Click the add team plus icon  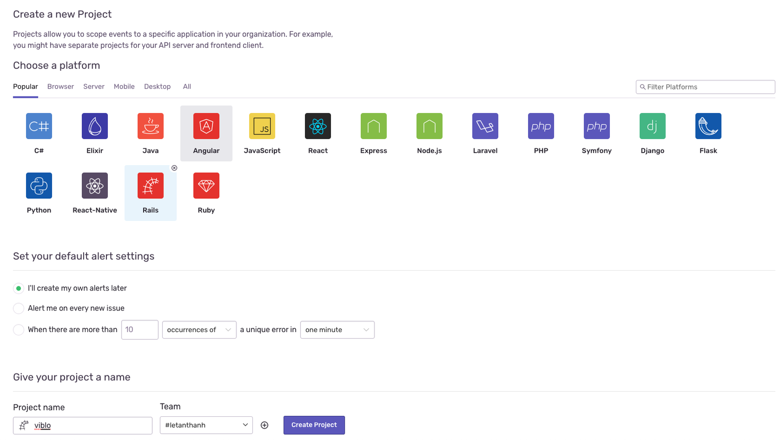click(265, 425)
